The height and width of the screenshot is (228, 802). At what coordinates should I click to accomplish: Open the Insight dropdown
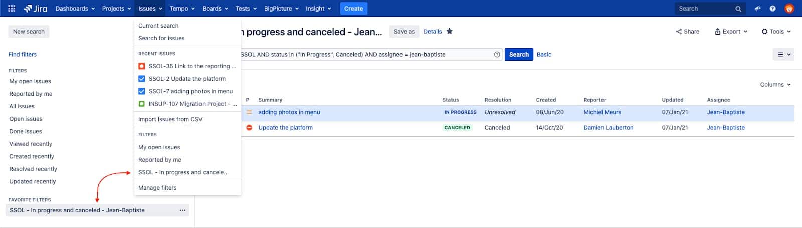[318, 9]
